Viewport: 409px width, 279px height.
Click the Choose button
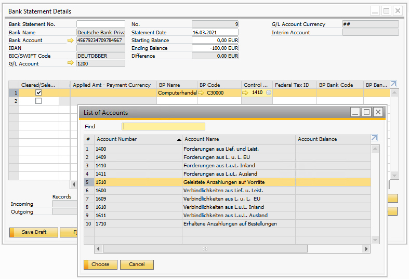(x=100, y=264)
